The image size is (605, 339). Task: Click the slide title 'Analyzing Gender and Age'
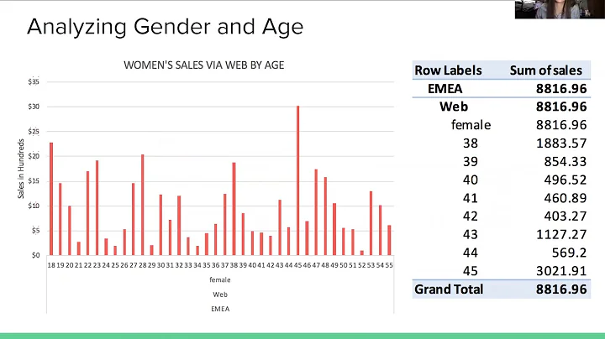point(166,27)
